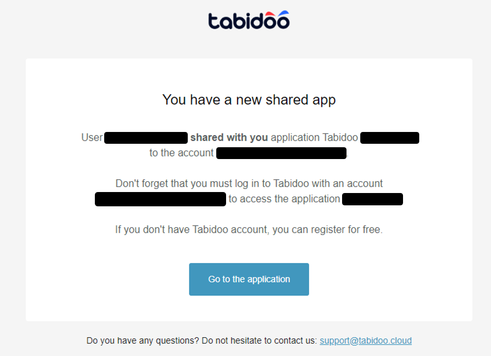
Task: Open the support@tabidoo.cloud email link
Action: coord(366,340)
